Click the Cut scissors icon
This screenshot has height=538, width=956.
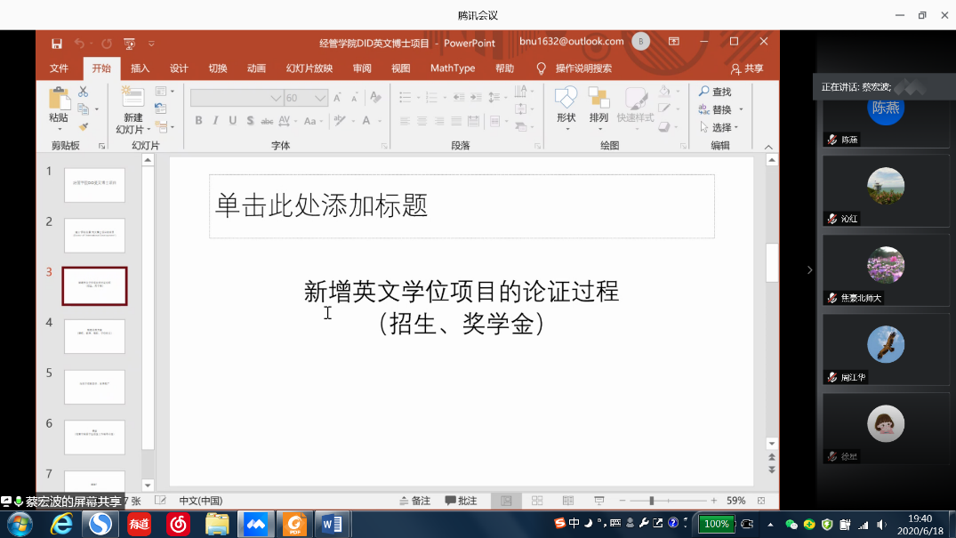(83, 91)
